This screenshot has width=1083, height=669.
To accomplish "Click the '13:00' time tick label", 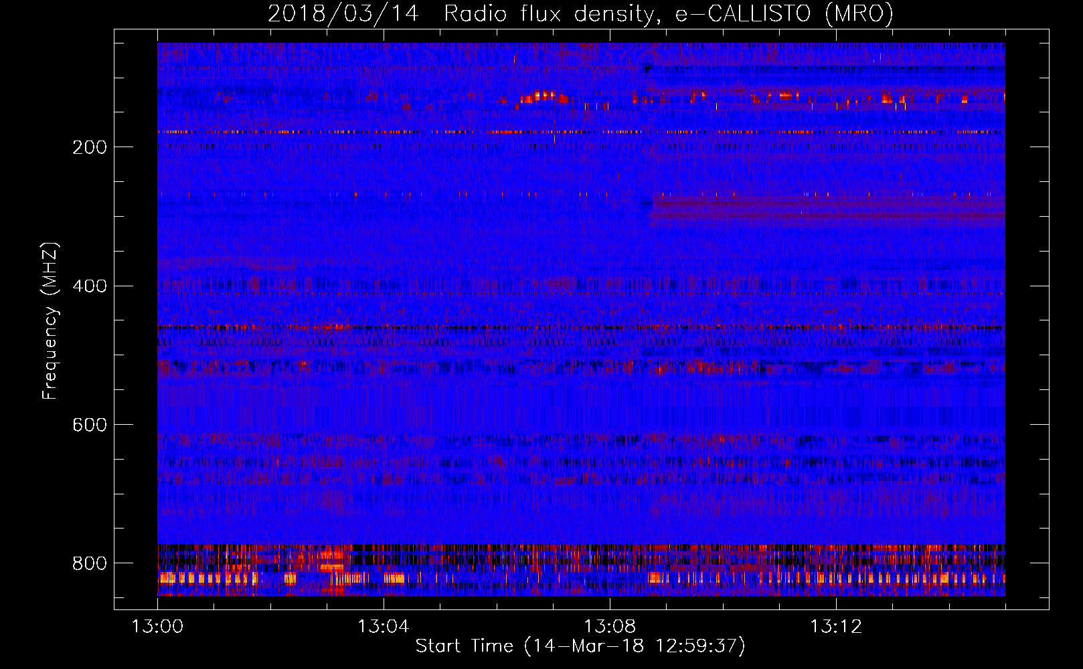I will 157,627.
